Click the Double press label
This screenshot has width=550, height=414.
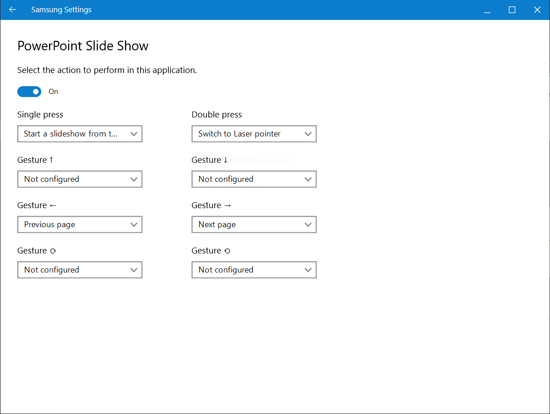[x=217, y=115]
